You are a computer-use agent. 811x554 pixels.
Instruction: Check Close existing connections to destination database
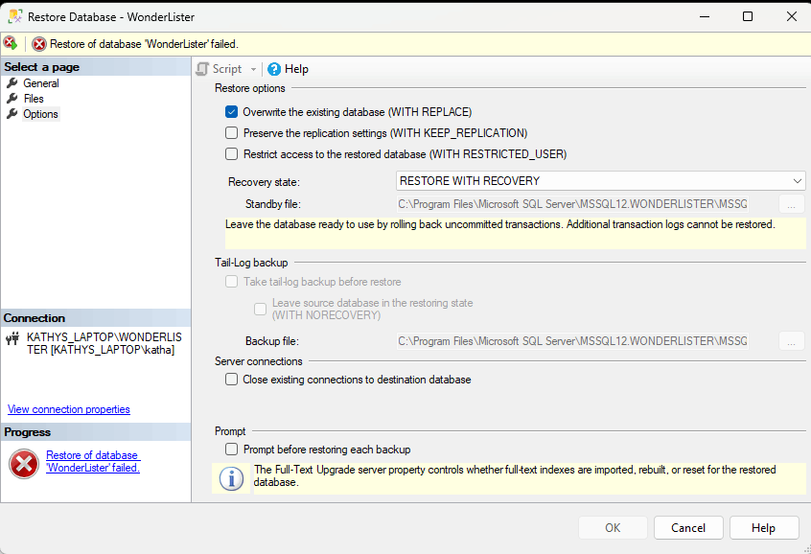pyautogui.click(x=231, y=379)
